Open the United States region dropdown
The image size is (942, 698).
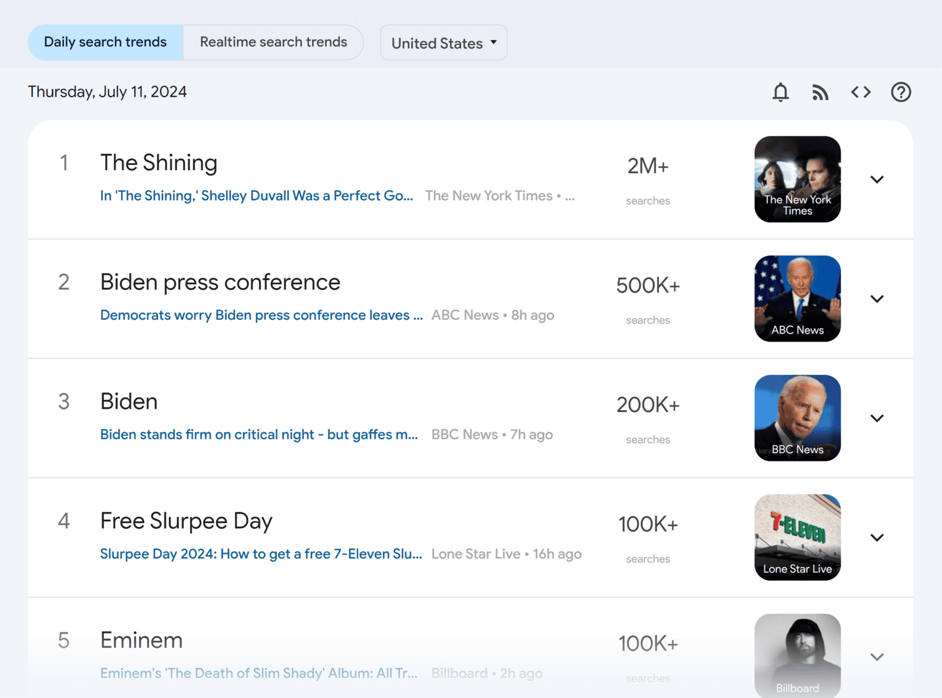click(x=443, y=42)
